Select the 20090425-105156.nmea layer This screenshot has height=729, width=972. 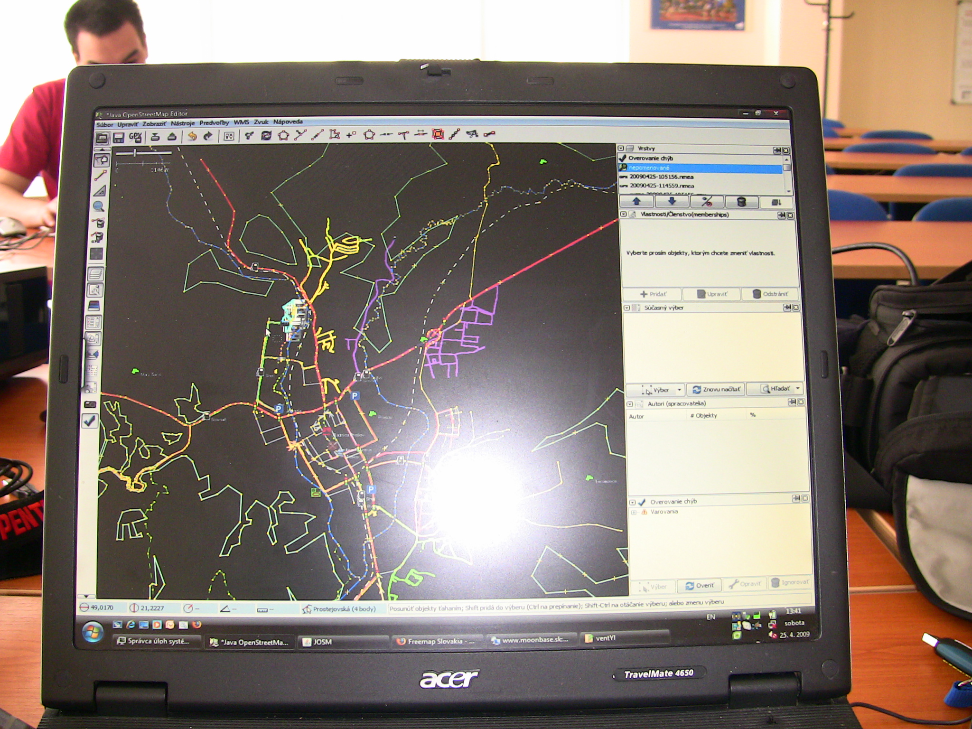[661, 177]
